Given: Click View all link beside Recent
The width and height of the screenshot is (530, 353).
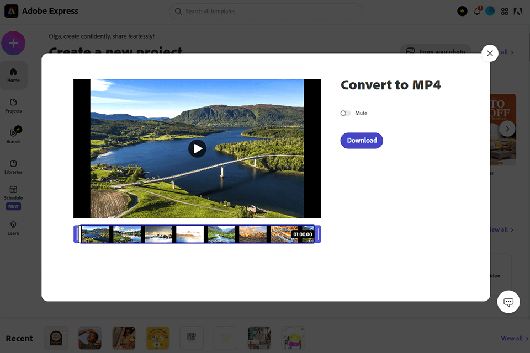Looking at the screenshot, I should [x=515, y=338].
